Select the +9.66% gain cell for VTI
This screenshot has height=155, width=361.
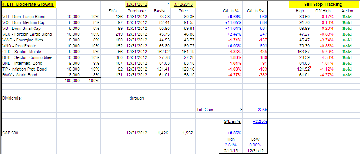tap(231, 17)
